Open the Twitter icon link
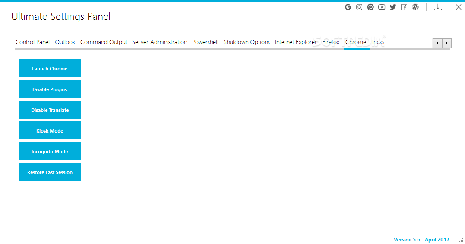This screenshot has width=465, height=244. pos(393,7)
